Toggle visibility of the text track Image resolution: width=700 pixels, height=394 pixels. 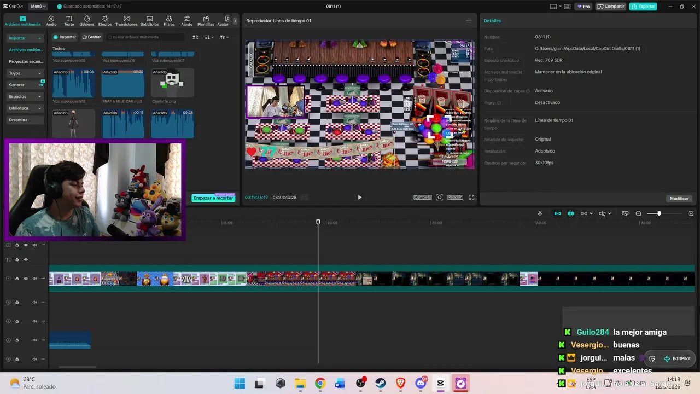click(26, 259)
